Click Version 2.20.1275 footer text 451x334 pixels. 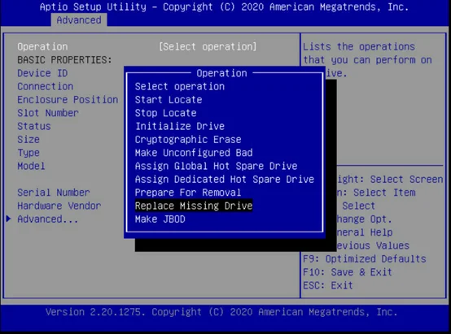click(221, 312)
